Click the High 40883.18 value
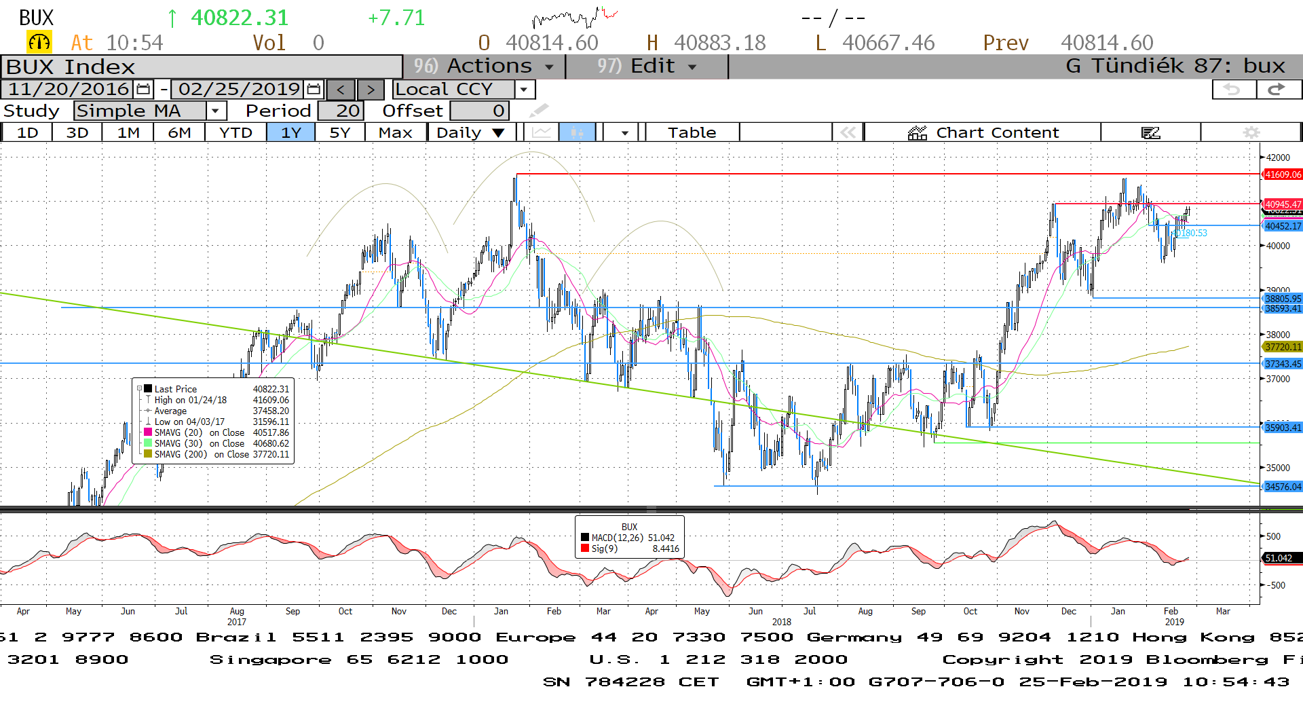The image size is (1303, 706). 719,43
